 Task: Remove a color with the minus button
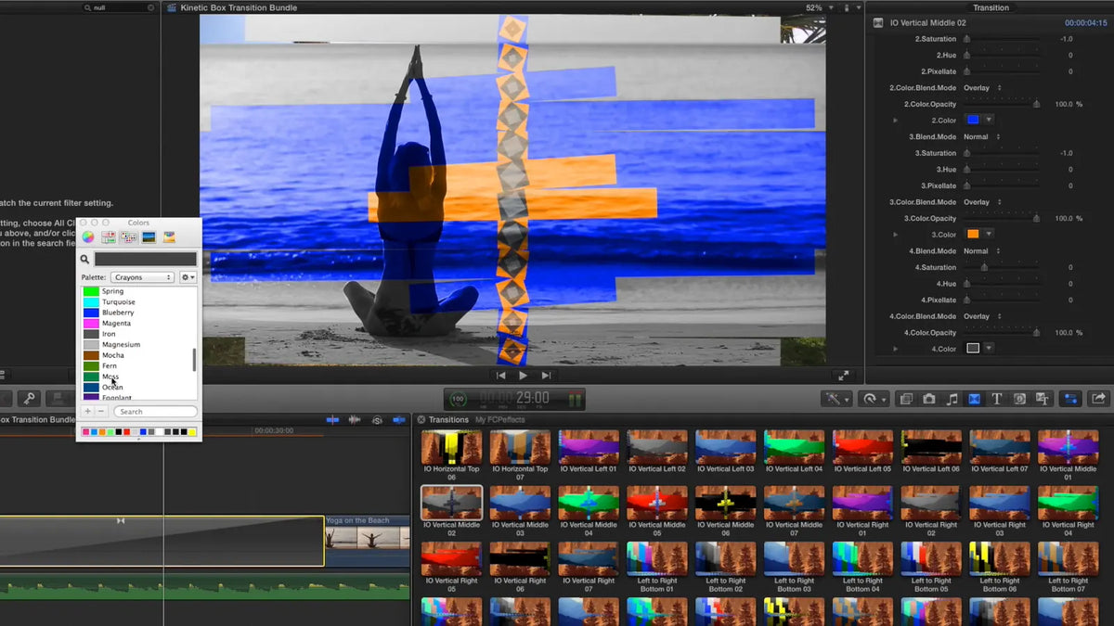(101, 411)
